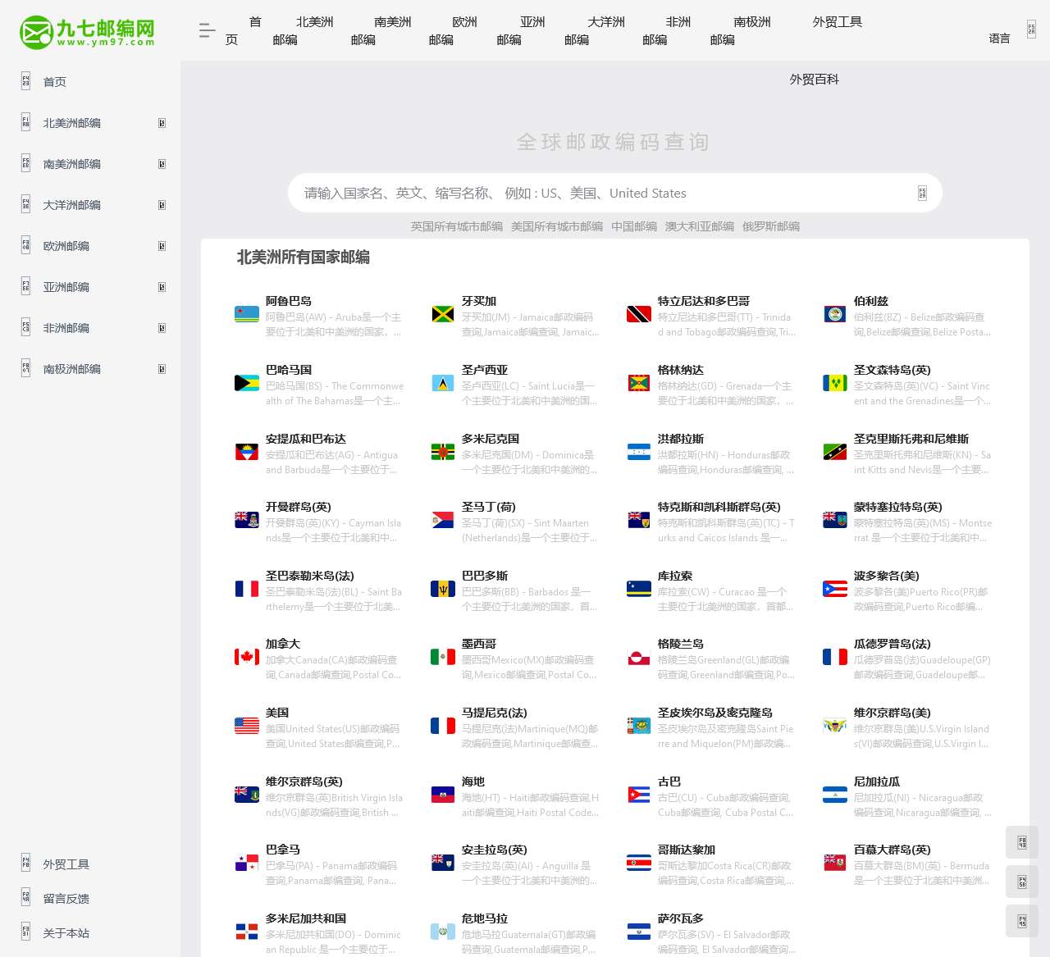Click the icon beside 大洋洲邮编 in sidebar

25,204
